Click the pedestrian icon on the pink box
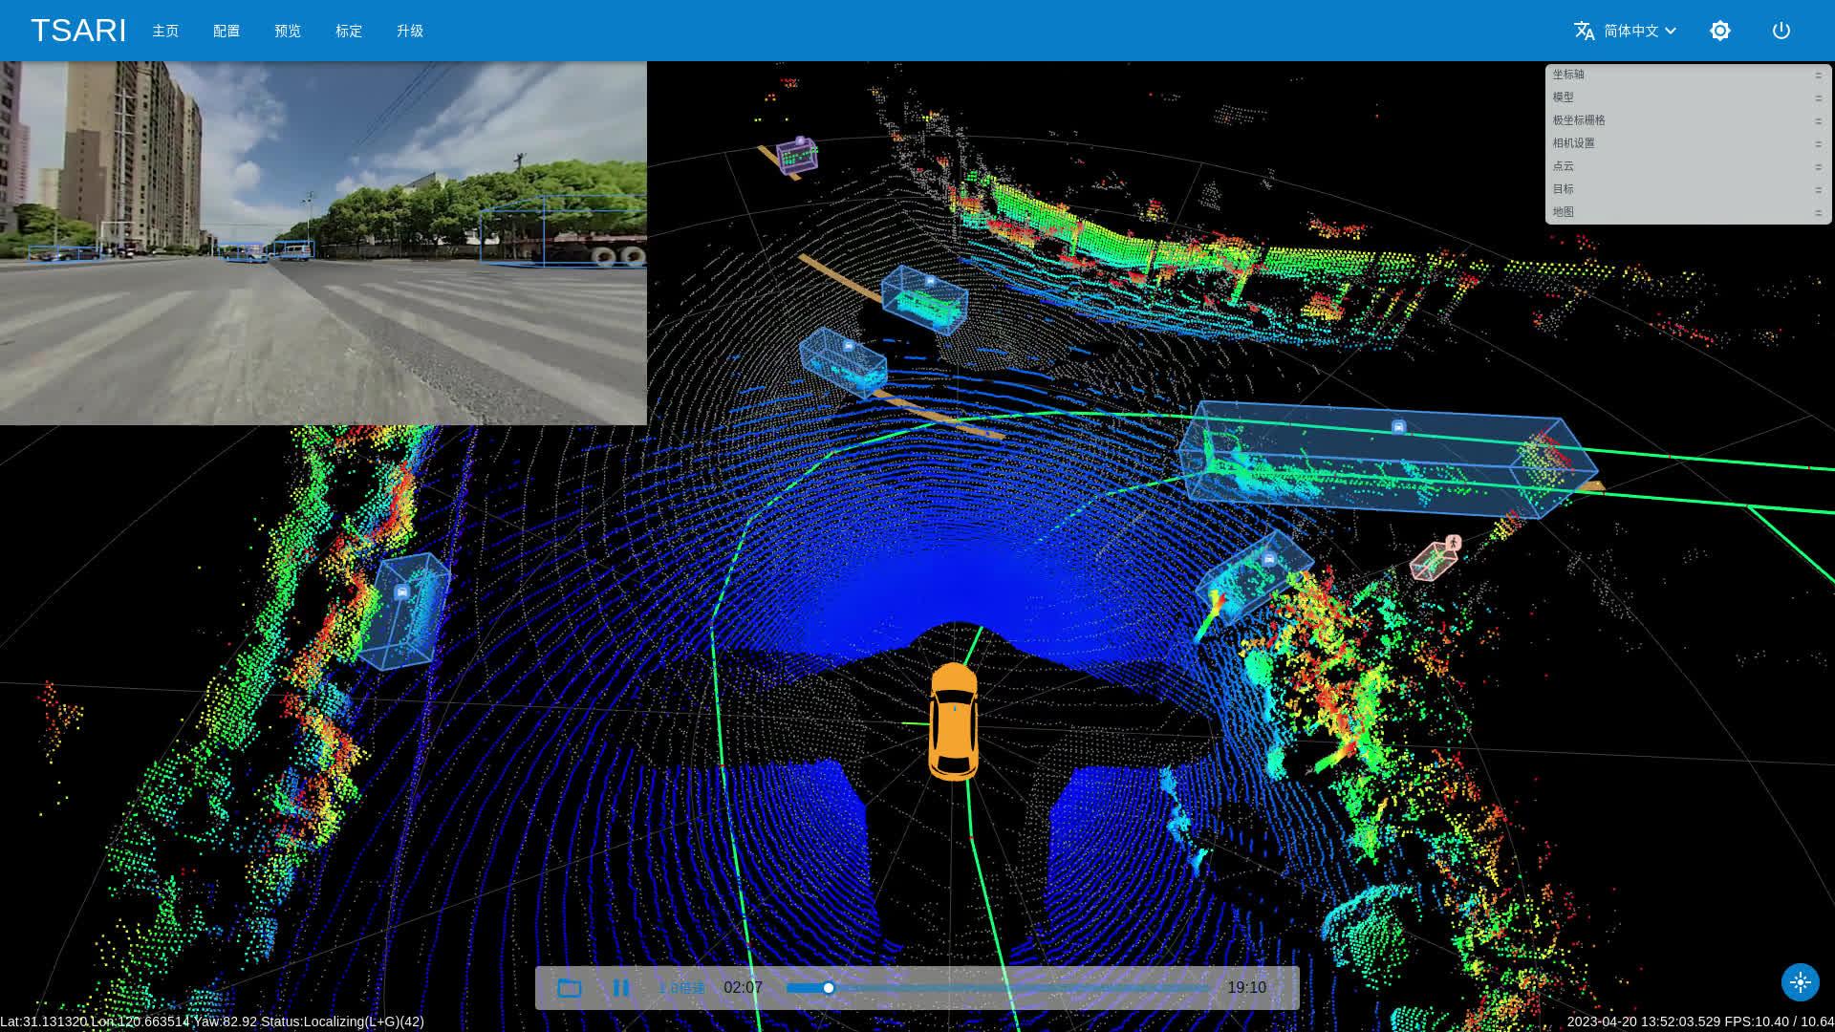This screenshot has width=1835, height=1032. tap(1453, 543)
